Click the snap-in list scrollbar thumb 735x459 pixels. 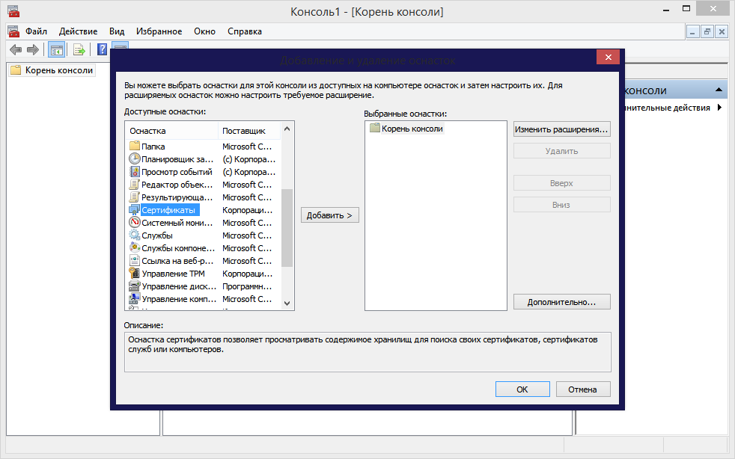point(287,227)
